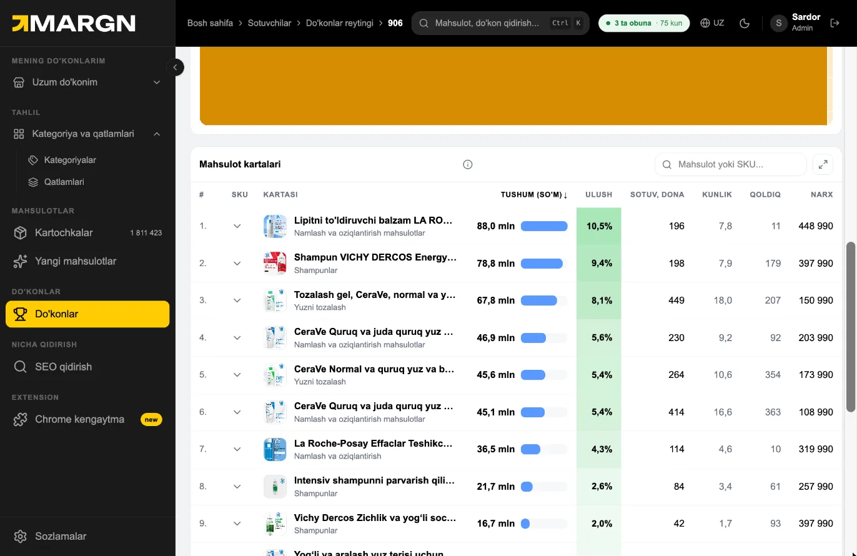The width and height of the screenshot is (857, 556).
Task: Focus the top Mahsulot, do'kon qidirish search box
Action: pyautogui.click(x=500, y=23)
